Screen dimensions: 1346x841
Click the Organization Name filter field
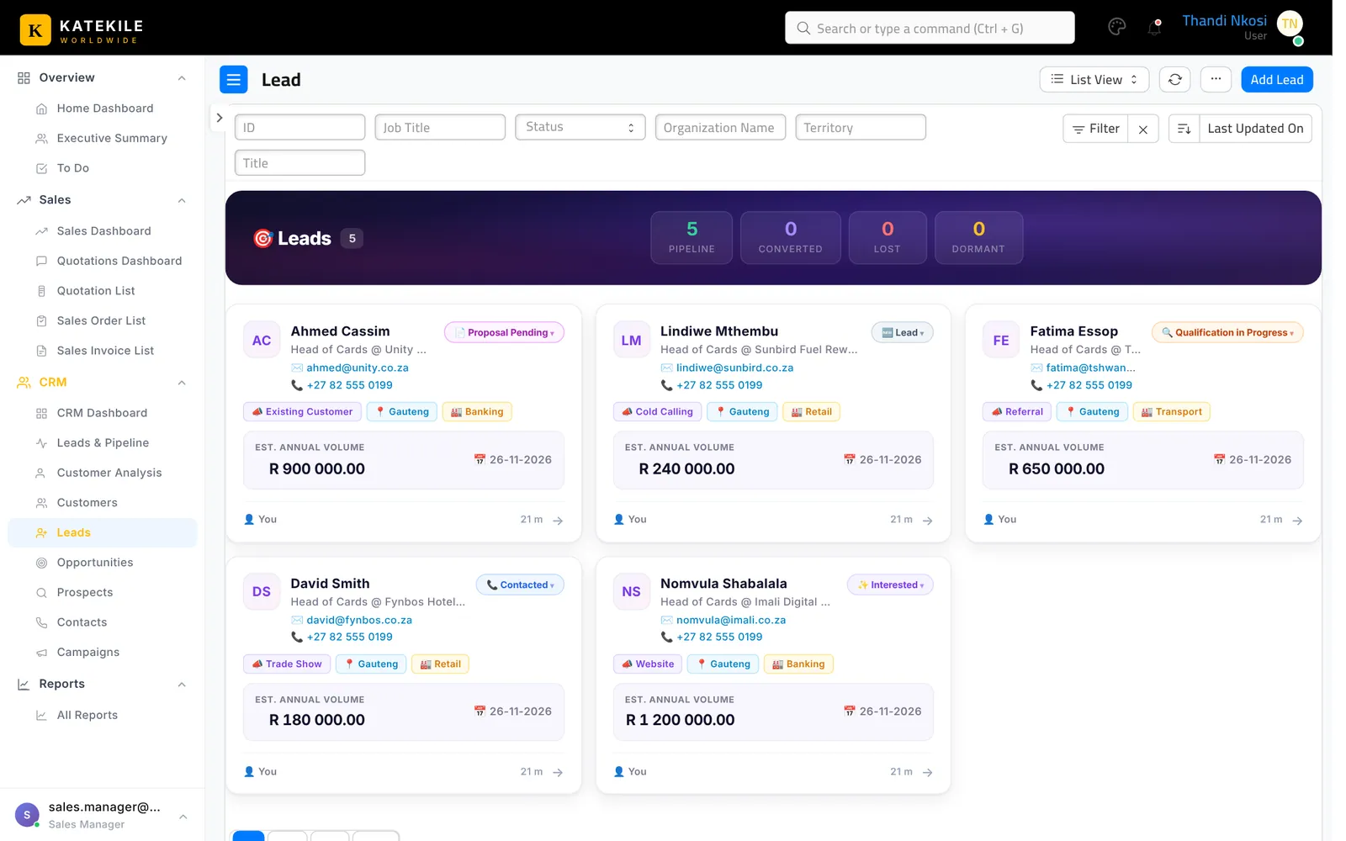click(720, 127)
